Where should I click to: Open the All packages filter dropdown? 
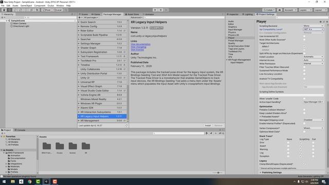[91, 17]
